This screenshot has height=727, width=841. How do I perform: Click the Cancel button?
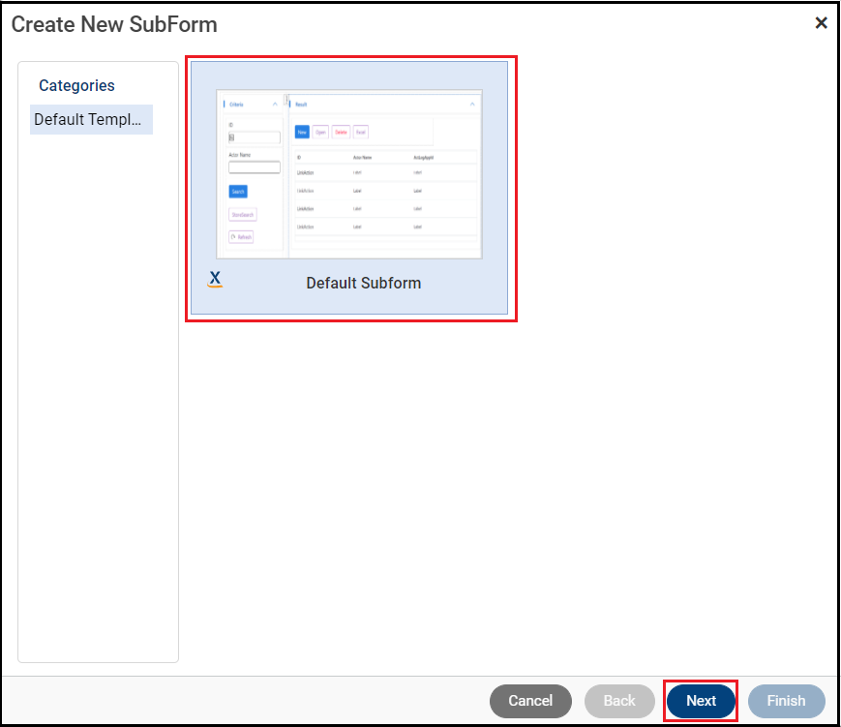point(530,701)
